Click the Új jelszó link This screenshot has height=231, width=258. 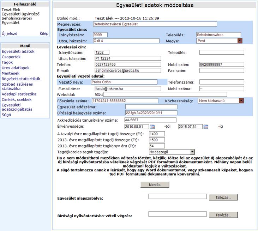coord(10,34)
